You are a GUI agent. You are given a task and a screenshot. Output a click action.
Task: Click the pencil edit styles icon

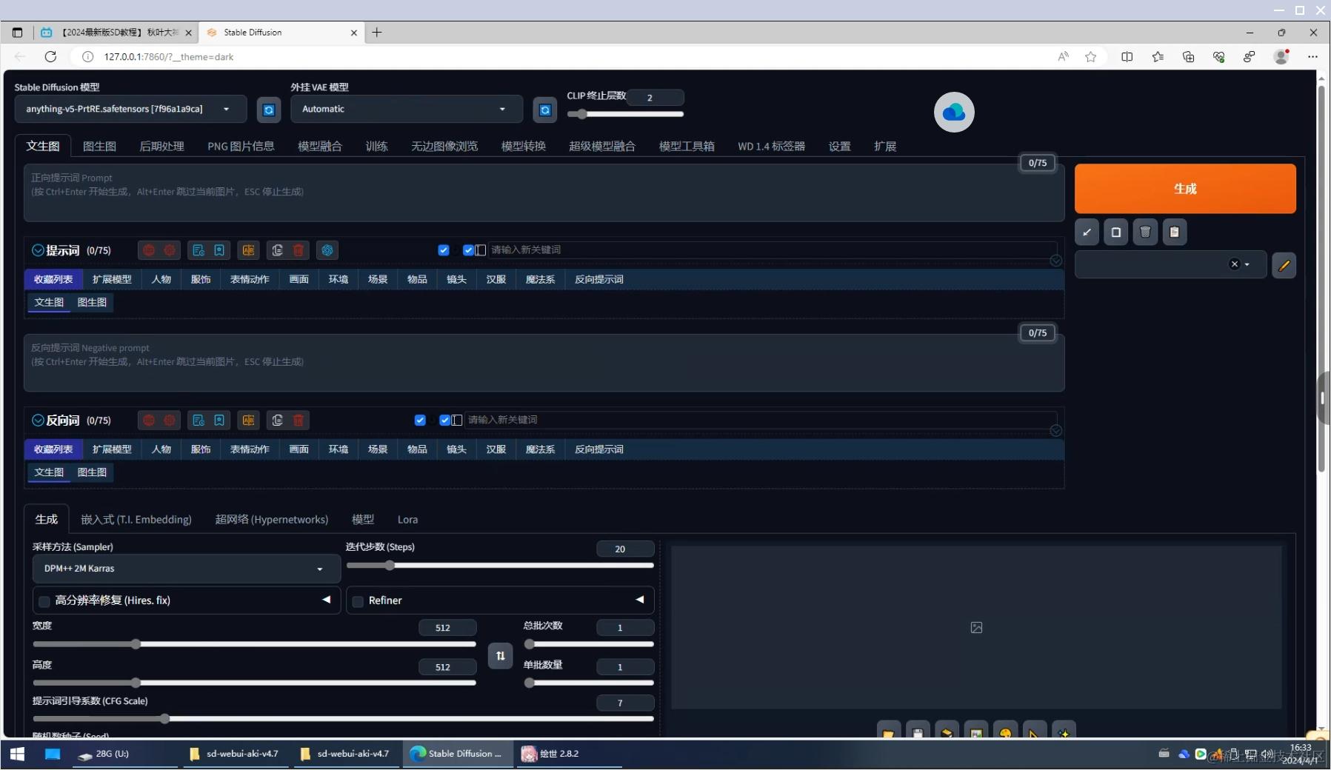click(x=1284, y=265)
